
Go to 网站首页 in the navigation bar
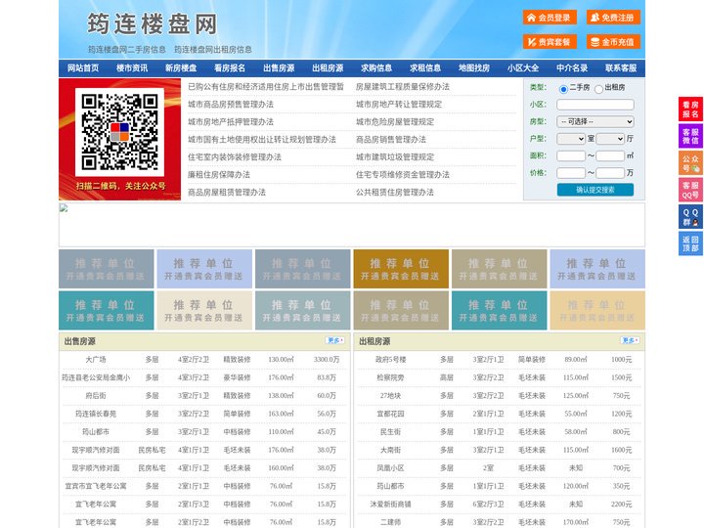click(x=83, y=67)
